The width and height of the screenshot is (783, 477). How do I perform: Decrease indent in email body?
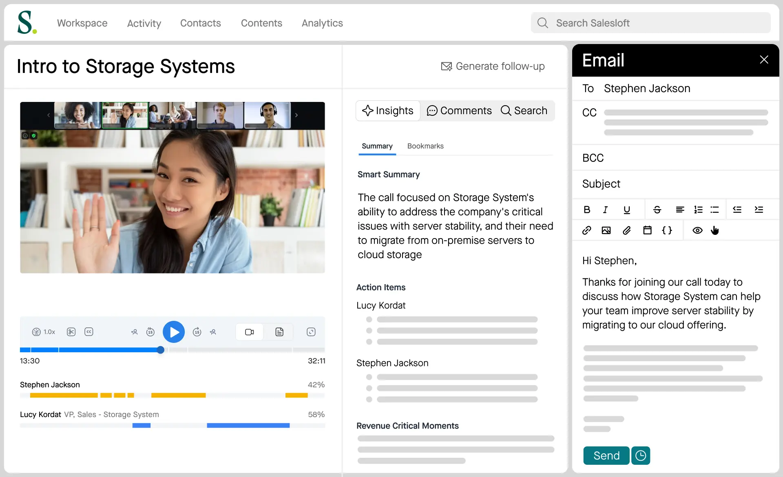tap(737, 210)
